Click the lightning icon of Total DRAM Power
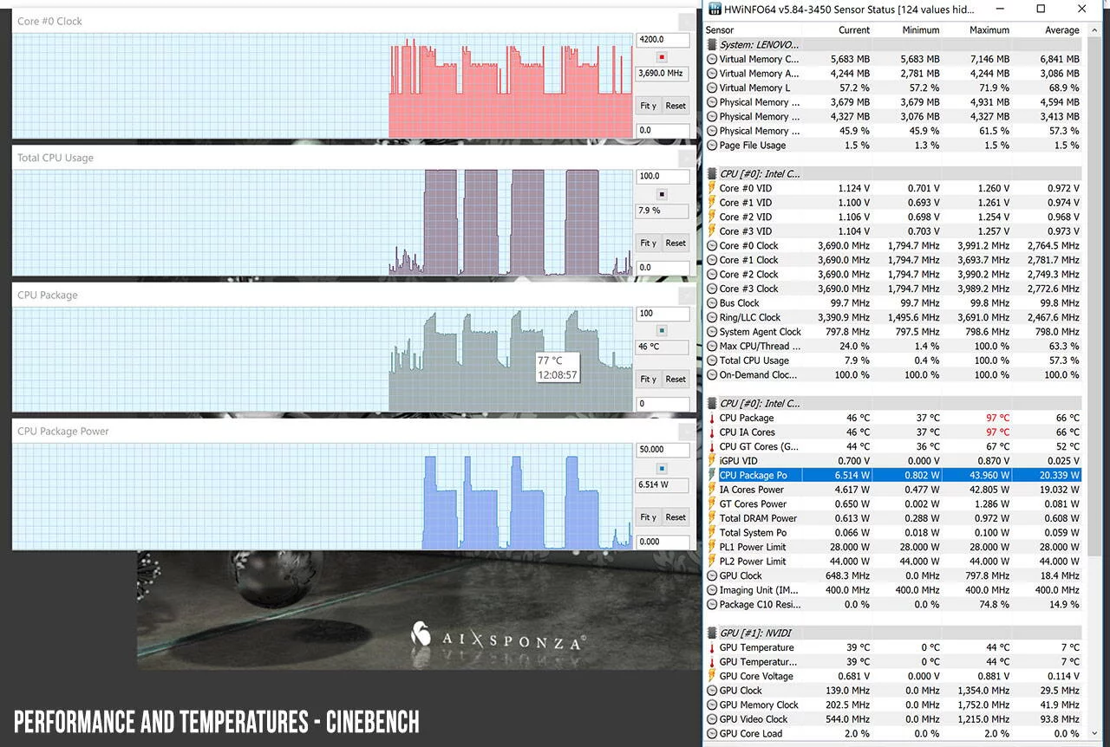Screen dimensions: 1110x747 pyautogui.click(x=712, y=518)
